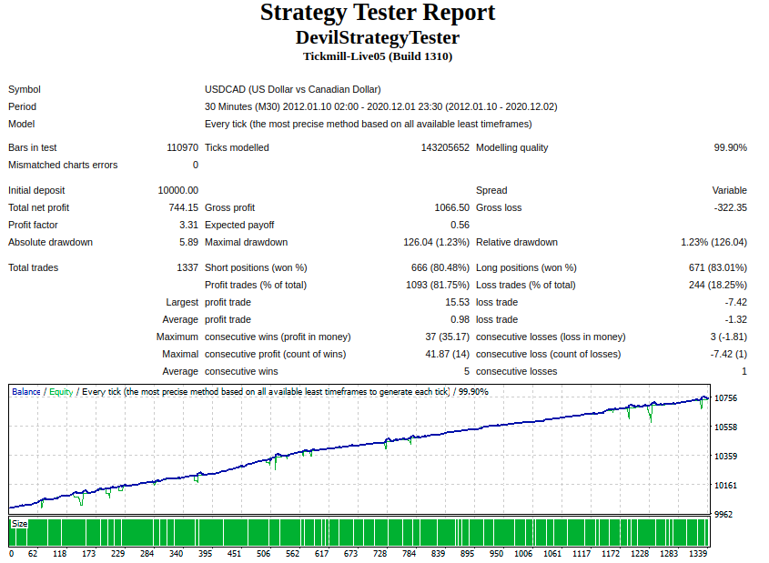Select the 'Expected payoff' label
This screenshot has height=563, width=769.
(239, 225)
